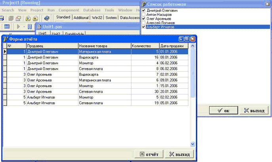
Task: Click the grid scrollbar up arrow
Action: pyautogui.click(x=193, y=46)
